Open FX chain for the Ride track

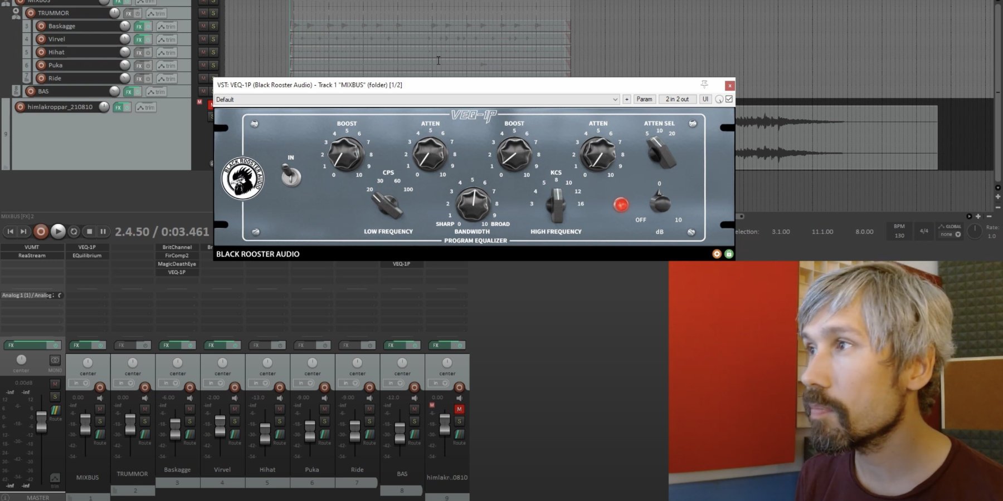(x=139, y=78)
